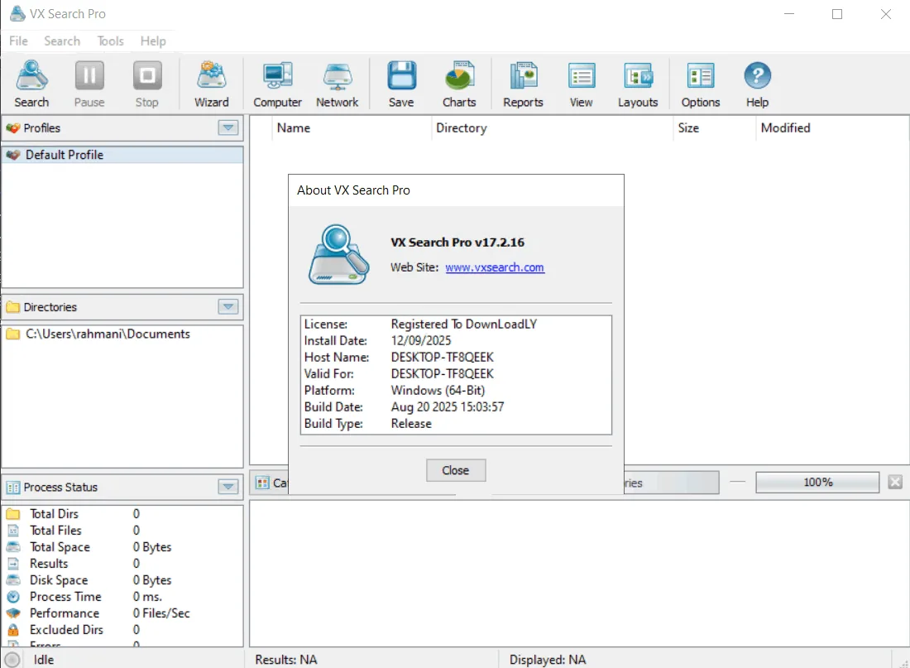Select the Default Profile entry
Viewport: 910px width, 668px height.
(x=122, y=155)
